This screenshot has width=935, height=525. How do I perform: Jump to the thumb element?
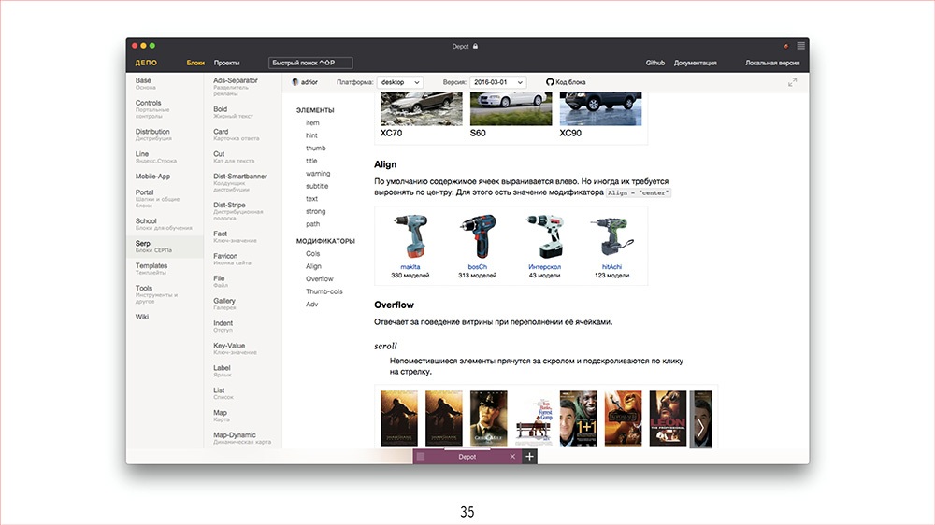click(315, 148)
